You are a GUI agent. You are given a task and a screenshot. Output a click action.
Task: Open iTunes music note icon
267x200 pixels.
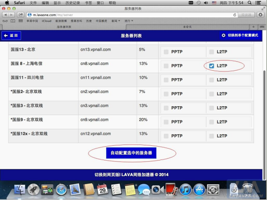[186, 190]
